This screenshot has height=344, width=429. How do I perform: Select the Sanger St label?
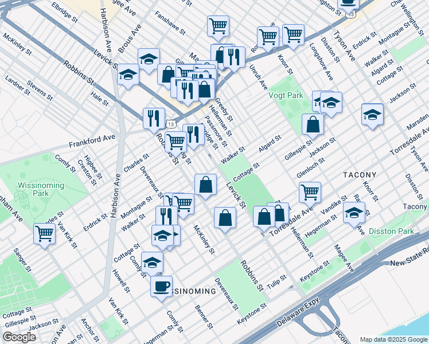[22, 260]
